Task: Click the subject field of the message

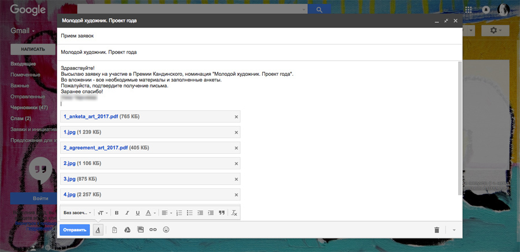Action: click(x=260, y=52)
